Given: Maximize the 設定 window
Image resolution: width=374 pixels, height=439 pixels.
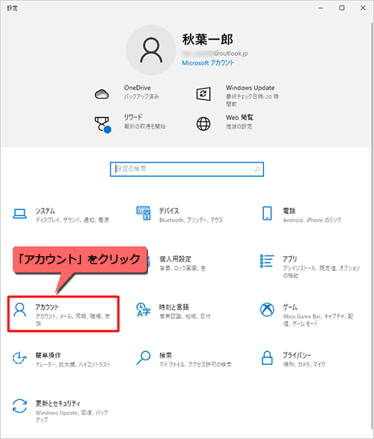Looking at the screenshot, I should pyautogui.click(x=342, y=8).
